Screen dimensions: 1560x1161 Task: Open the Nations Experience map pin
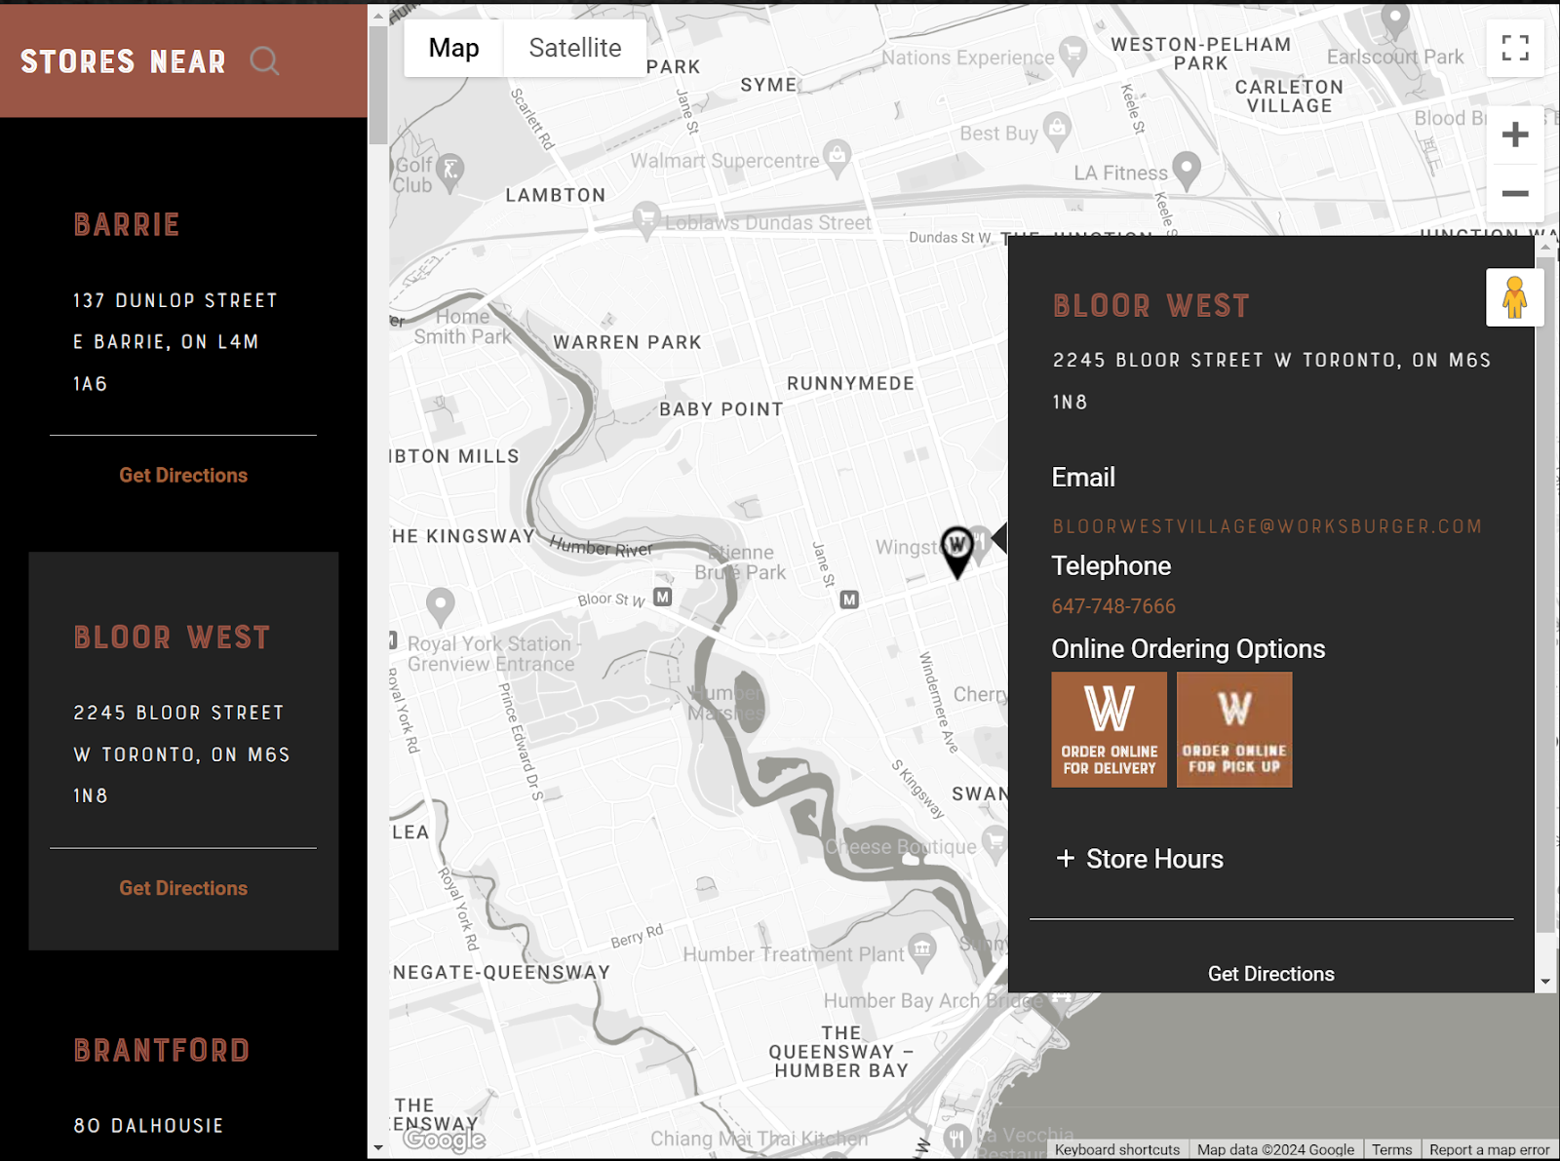[x=1072, y=55]
